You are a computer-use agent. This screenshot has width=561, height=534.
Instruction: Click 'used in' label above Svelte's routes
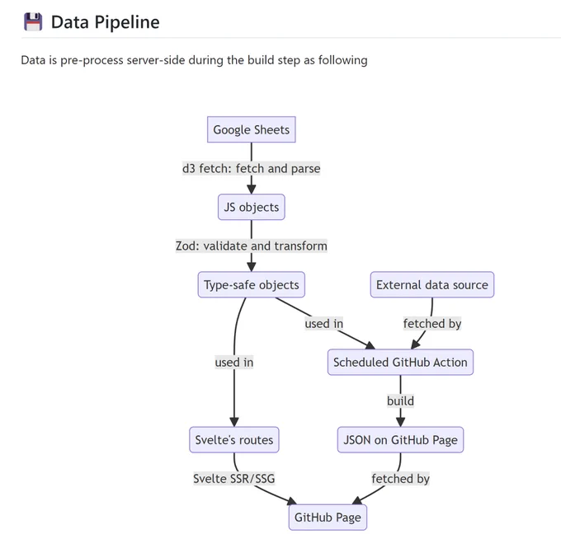point(234,362)
